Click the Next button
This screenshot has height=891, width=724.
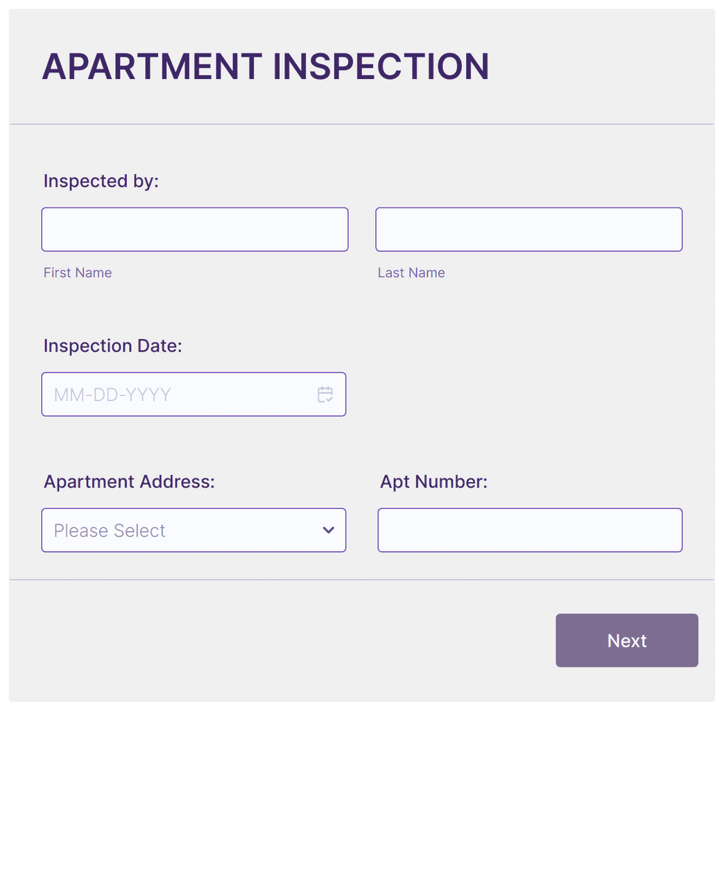[x=626, y=640]
